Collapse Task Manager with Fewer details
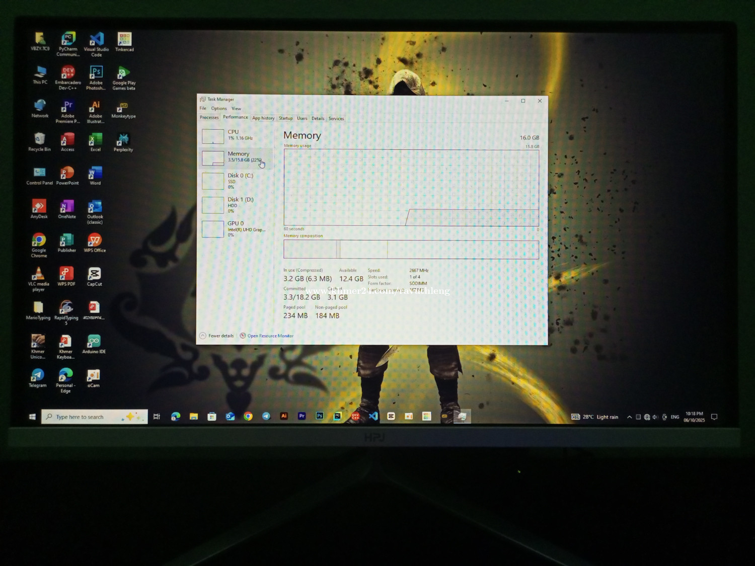 (217, 336)
